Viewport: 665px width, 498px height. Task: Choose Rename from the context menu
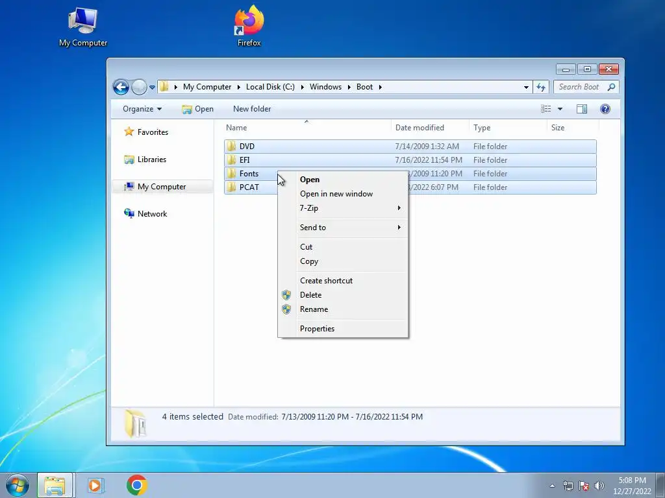point(343,309)
